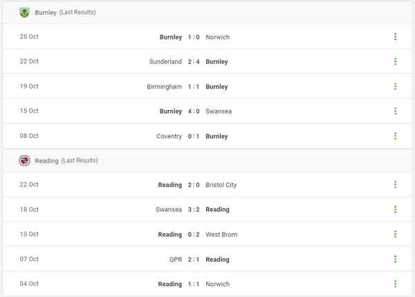Open three-dot menu for QPR vs Reading

pos(395,259)
